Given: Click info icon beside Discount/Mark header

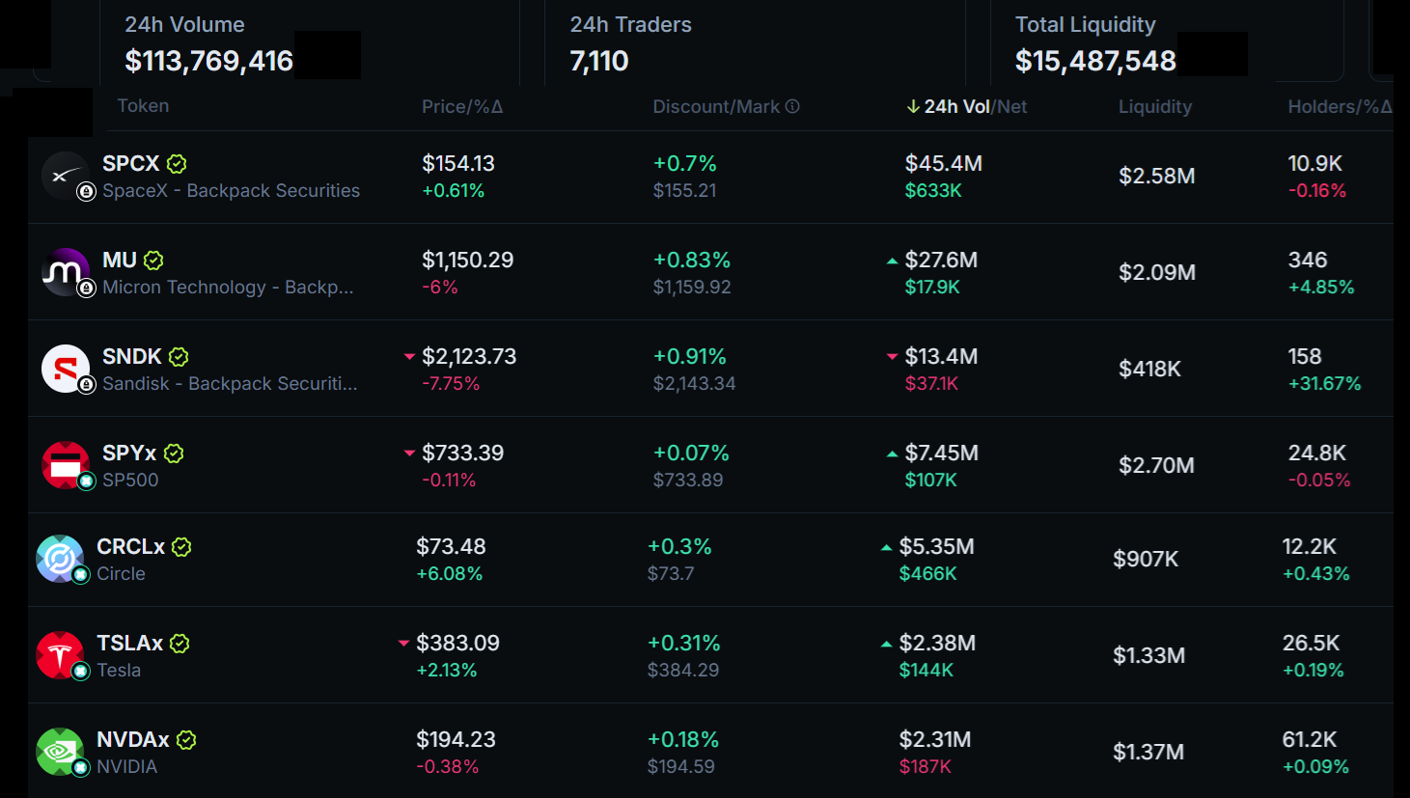Looking at the screenshot, I should [792, 107].
